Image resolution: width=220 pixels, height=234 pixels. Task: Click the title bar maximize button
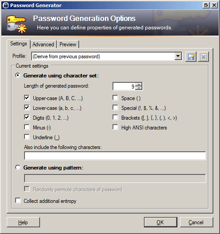pyautogui.click(x=206, y=5)
